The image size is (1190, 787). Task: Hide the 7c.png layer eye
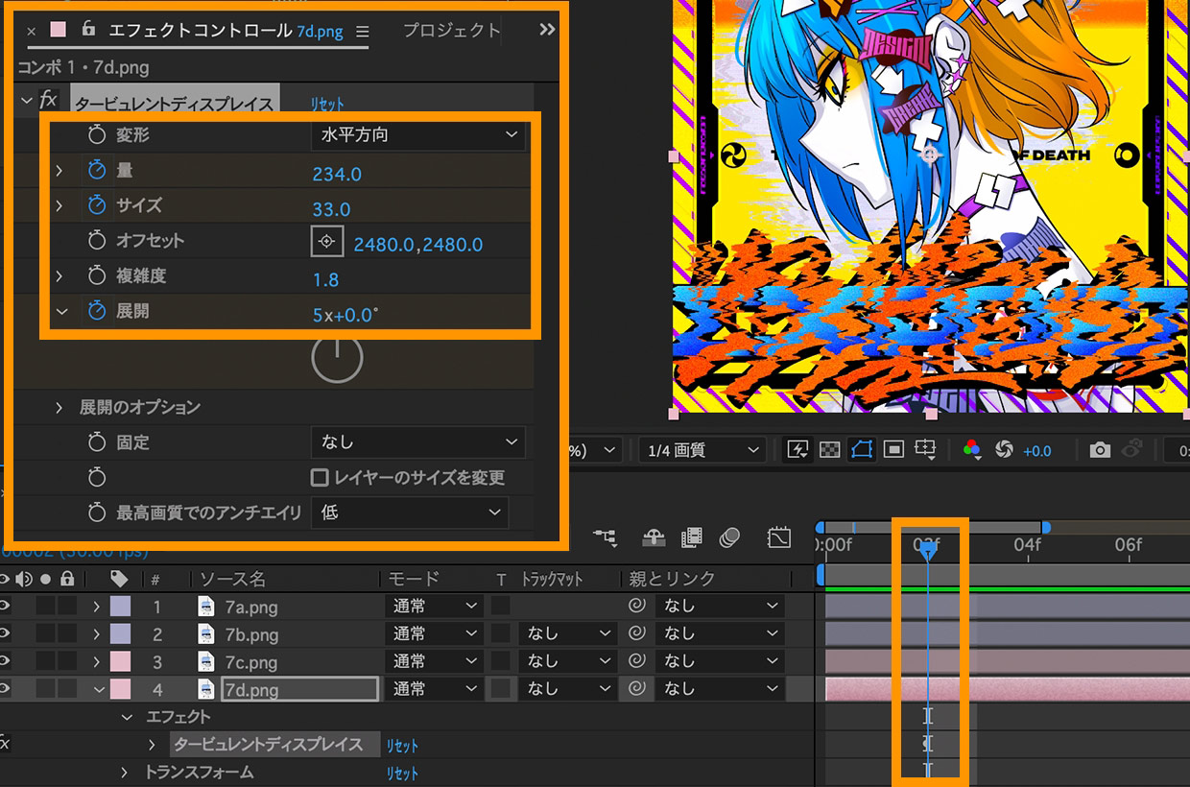[4, 661]
